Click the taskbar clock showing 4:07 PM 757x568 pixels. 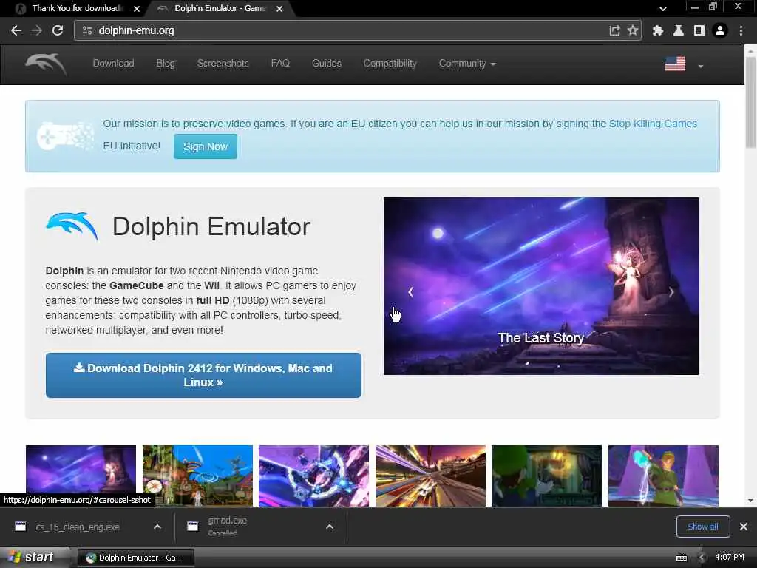coord(730,558)
